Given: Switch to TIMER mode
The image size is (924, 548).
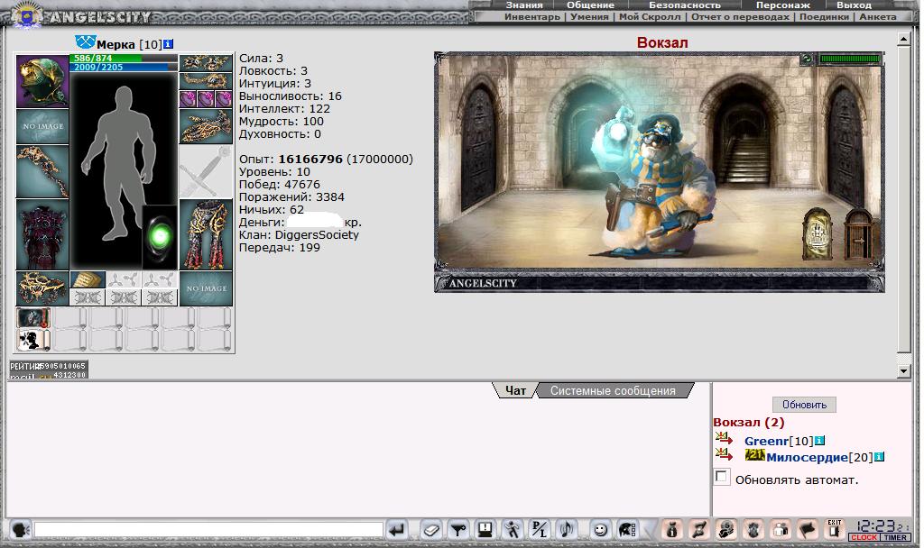Looking at the screenshot, I should (x=895, y=537).
